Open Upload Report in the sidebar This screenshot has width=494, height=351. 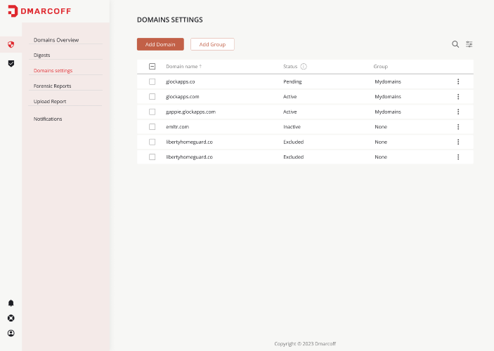point(50,101)
